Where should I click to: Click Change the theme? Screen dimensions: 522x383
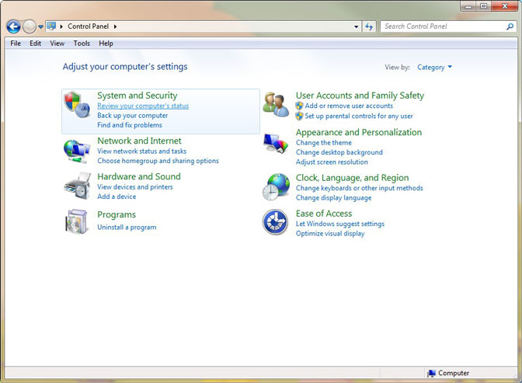[x=324, y=142]
